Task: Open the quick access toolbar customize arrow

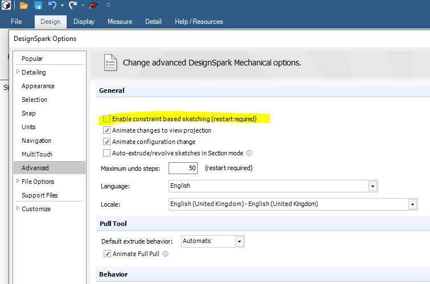Action: [108, 5]
